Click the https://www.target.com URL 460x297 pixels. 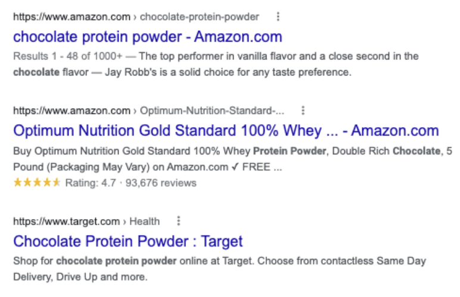(x=66, y=222)
